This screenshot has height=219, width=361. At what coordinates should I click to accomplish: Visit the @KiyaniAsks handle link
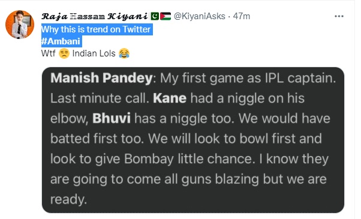point(199,16)
